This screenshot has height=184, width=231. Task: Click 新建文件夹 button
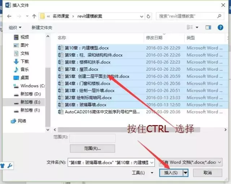coord(42,27)
